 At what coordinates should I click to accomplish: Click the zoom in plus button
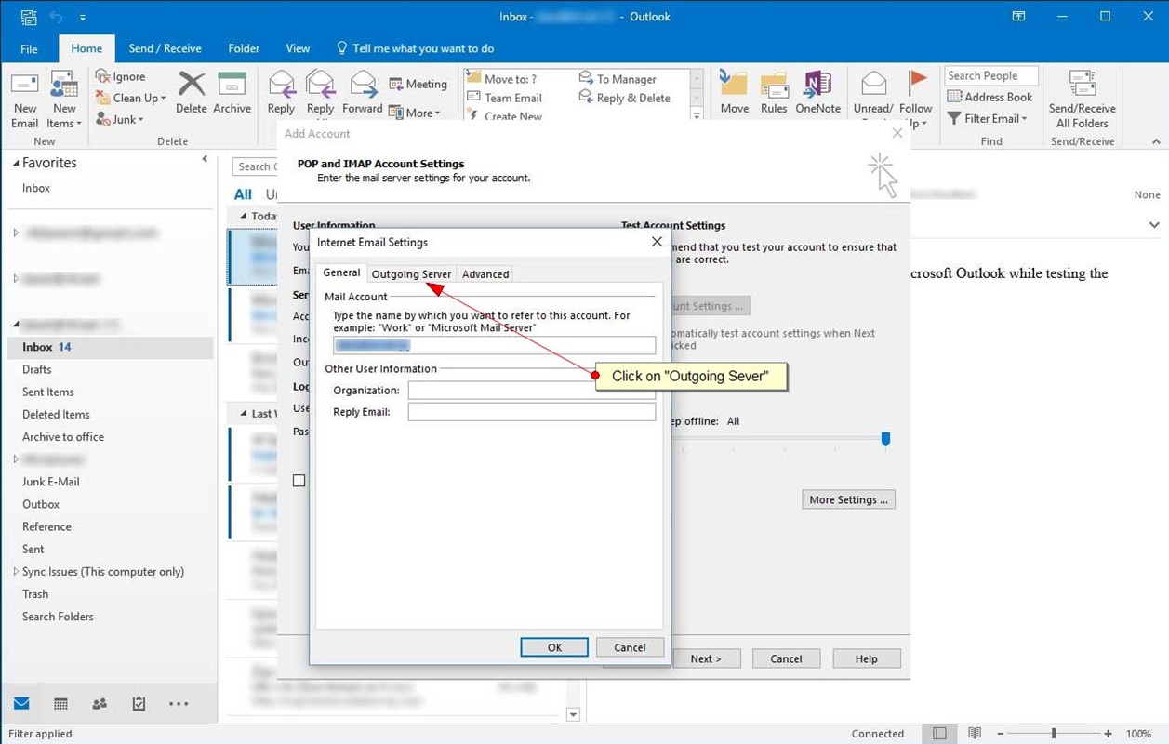(x=1108, y=734)
